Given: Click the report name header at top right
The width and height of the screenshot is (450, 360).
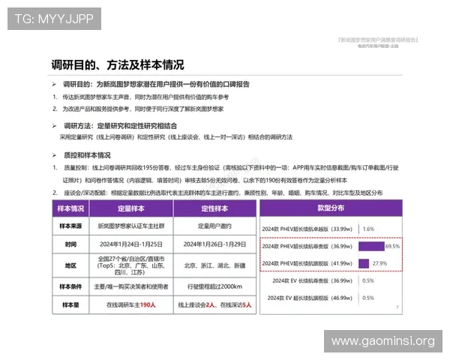Looking at the screenshot, I should tap(378, 40).
